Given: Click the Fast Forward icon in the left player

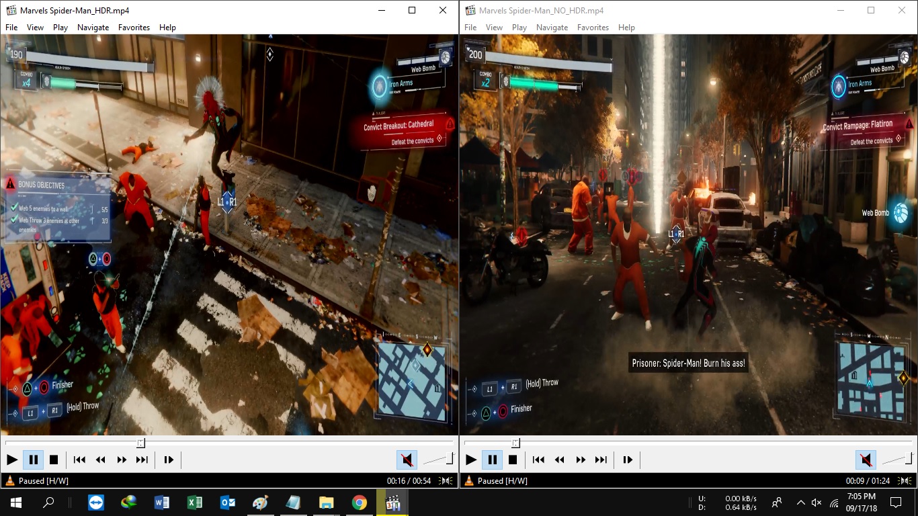Looking at the screenshot, I should pyautogui.click(x=122, y=460).
